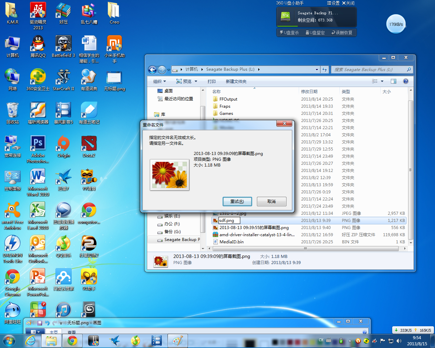Click 打印 in the Explorer toolbar
435x348 pixels.
(x=212, y=82)
